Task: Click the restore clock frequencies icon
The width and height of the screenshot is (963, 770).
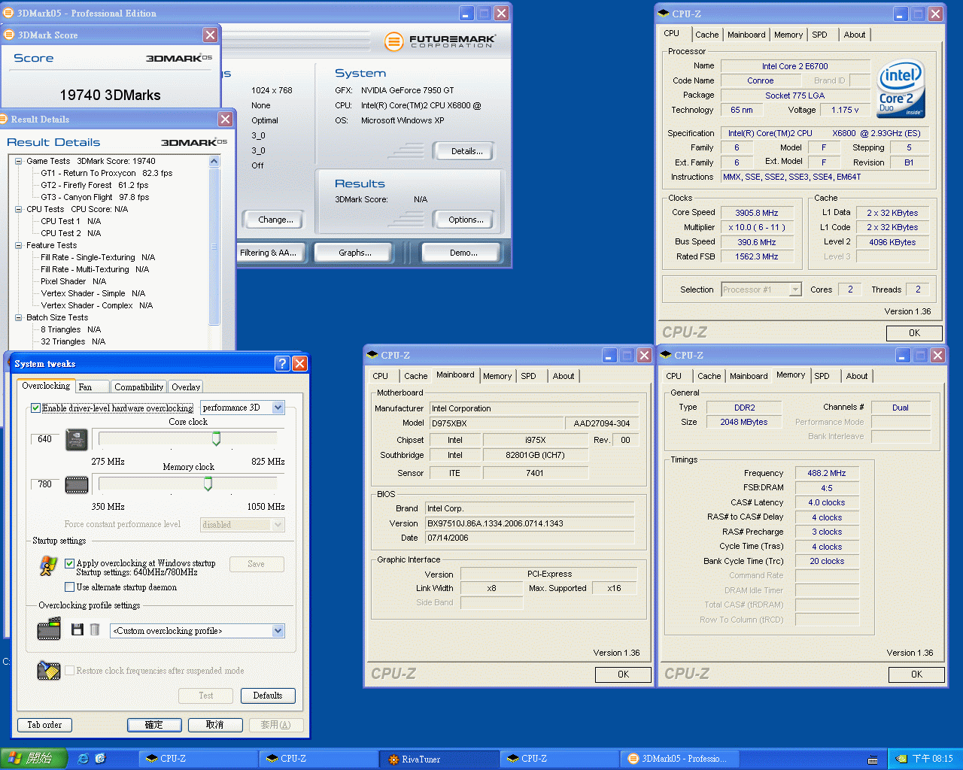Action: click(49, 670)
